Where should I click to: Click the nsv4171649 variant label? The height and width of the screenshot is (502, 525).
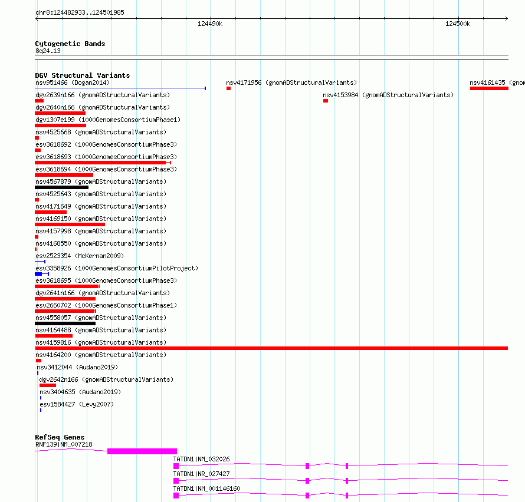coord(101,206)
